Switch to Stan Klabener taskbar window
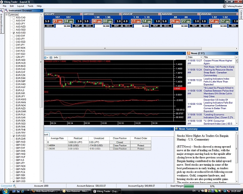243x194 pixels. 76,191
